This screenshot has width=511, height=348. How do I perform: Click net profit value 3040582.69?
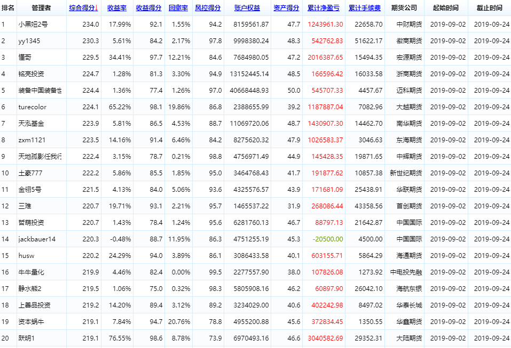(325, 338)
